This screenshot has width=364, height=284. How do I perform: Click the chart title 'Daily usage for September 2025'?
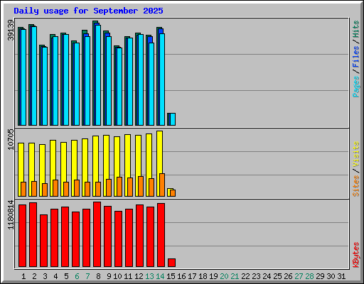click(x=88, y=11)
